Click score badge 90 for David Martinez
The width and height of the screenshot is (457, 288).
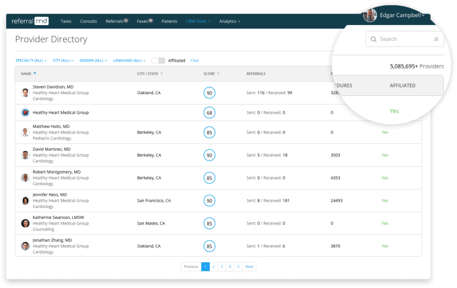tap(209, 155)
